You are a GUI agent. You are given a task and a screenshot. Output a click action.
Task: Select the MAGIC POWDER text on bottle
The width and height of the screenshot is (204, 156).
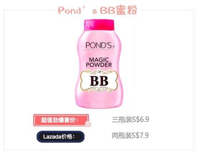point(99,63)
